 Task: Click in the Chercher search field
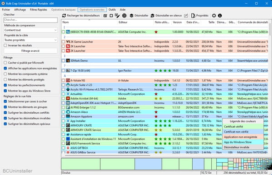pyautogui.click(x=30, y=20)
